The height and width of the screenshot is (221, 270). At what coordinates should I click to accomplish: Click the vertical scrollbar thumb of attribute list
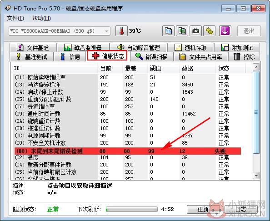click(256, 112)
